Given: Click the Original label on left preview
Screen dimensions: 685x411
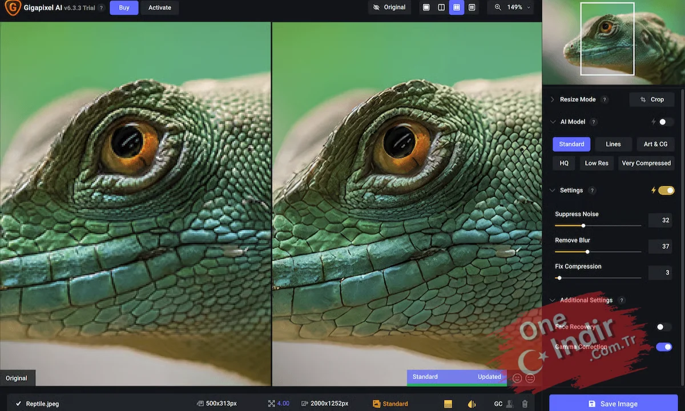Looking at the screenshot, I should (17, 378).
